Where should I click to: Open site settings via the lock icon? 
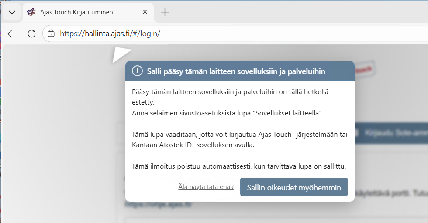(x=51, y=34)
